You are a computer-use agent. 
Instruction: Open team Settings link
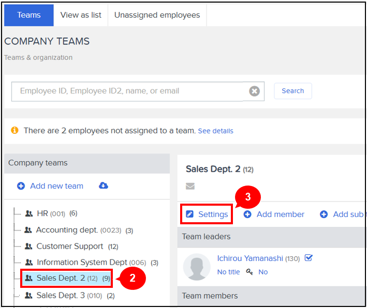pyautogui.click(x=213, y=214)
